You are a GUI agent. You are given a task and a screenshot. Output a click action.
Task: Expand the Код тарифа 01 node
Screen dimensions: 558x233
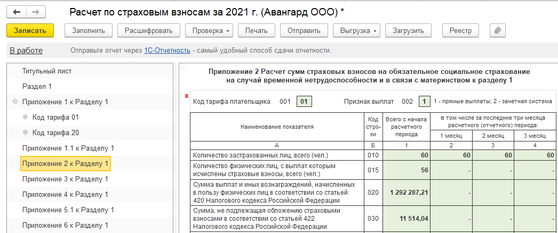(x=25, y=117)
